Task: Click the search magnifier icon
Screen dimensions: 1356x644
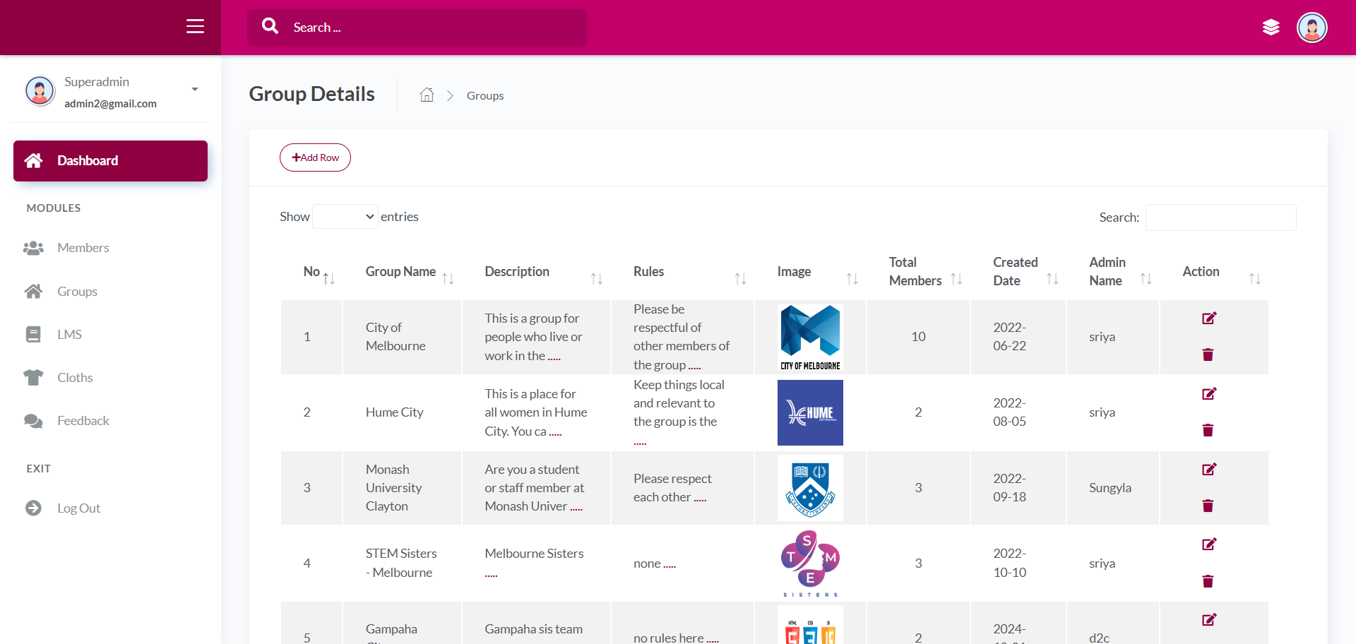Action: pos(270,26)
